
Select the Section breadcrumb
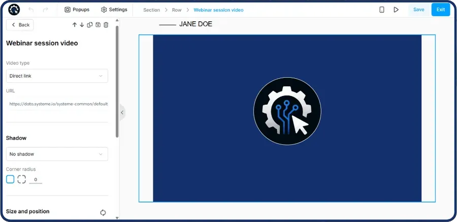(151, 10)
